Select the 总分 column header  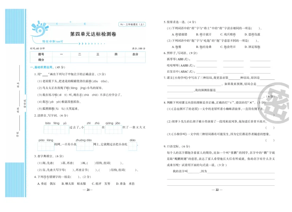(135, 54)
